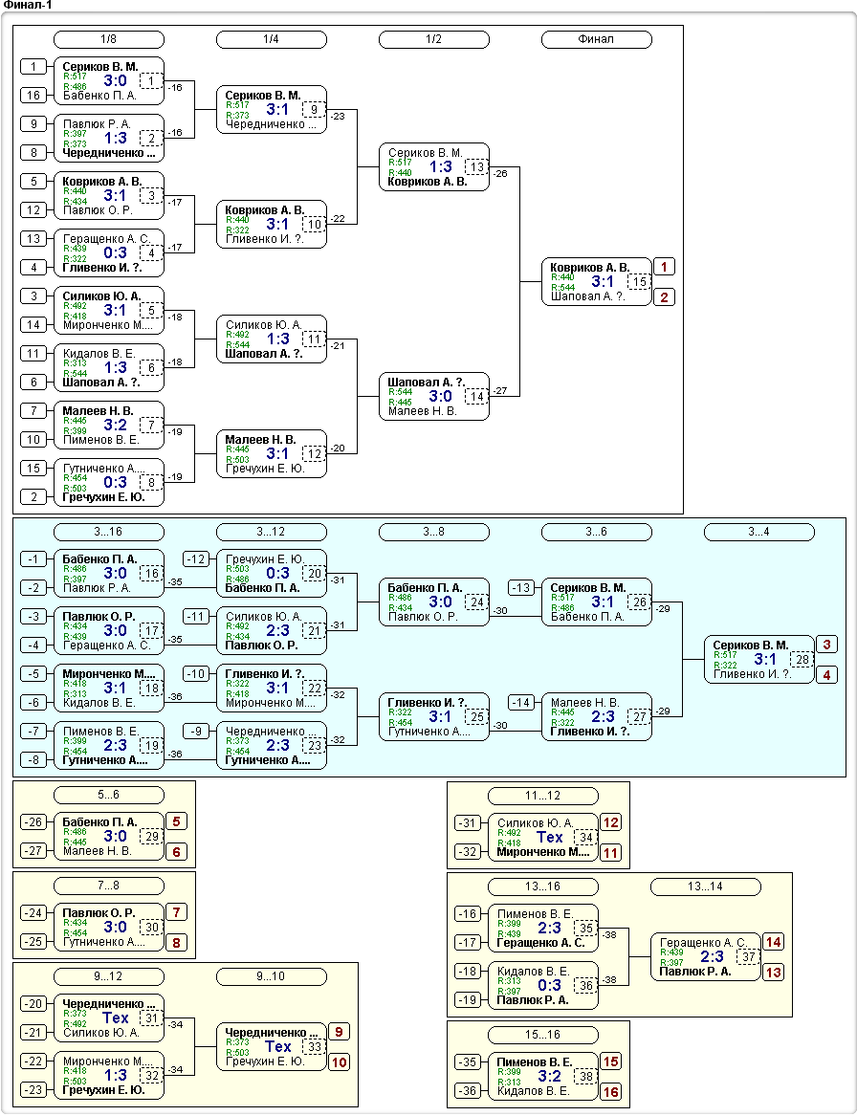Click red place badge 5 beside Бабенко П. А.
857x1116 pixels.
(177, 821)
